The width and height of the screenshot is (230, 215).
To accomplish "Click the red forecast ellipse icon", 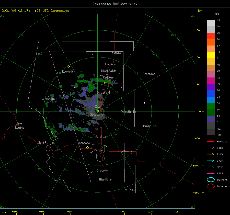I will tap(211, 186).
